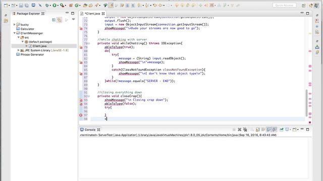Click the Open Perspective icon
Image resolution: width=323 pixels, height=181 pixels.
(303, 6)
